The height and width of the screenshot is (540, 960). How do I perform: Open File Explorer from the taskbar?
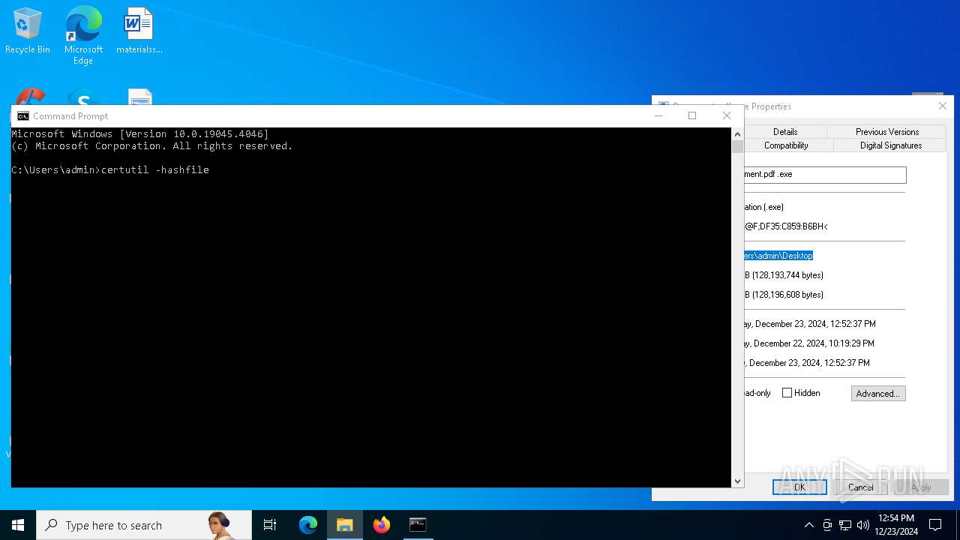pos(345,525)
